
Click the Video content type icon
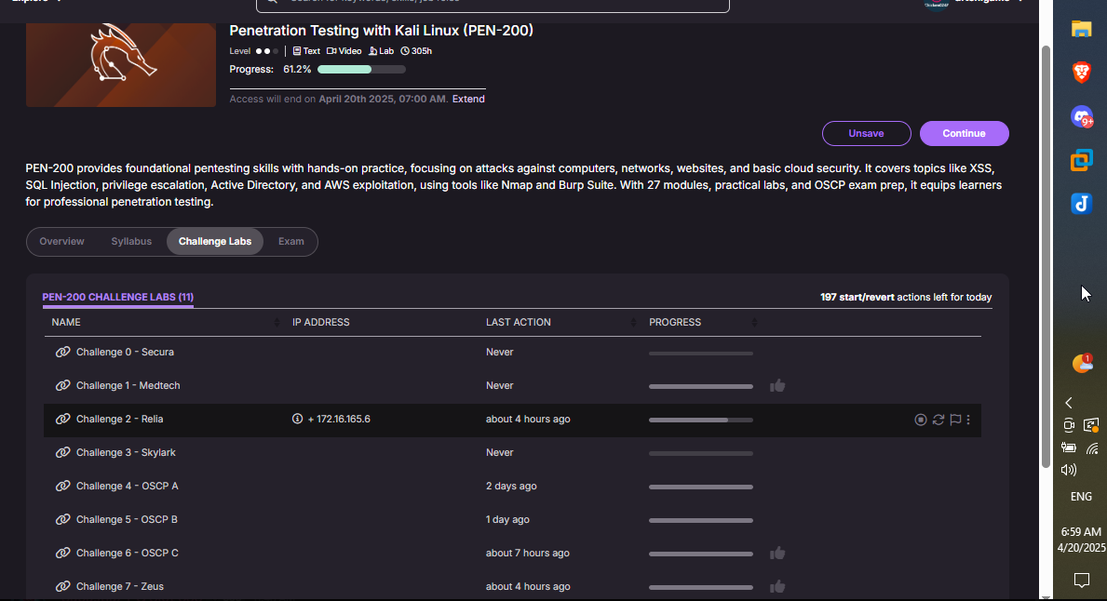coord(331,51)
